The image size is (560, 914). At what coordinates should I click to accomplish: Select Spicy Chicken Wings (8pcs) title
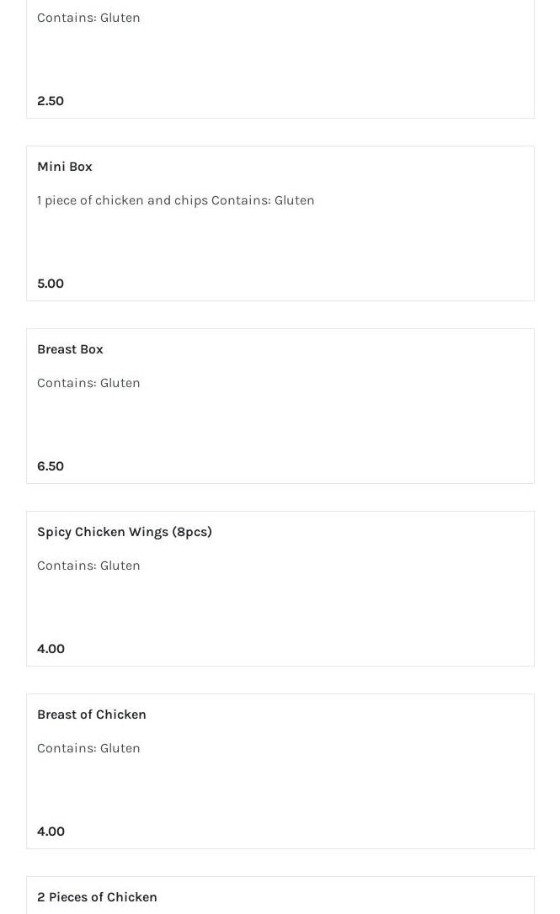(x=125, y=532)
